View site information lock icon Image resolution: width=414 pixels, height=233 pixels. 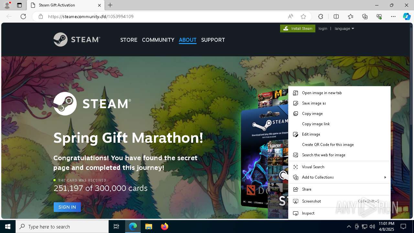tap(41, 17)
